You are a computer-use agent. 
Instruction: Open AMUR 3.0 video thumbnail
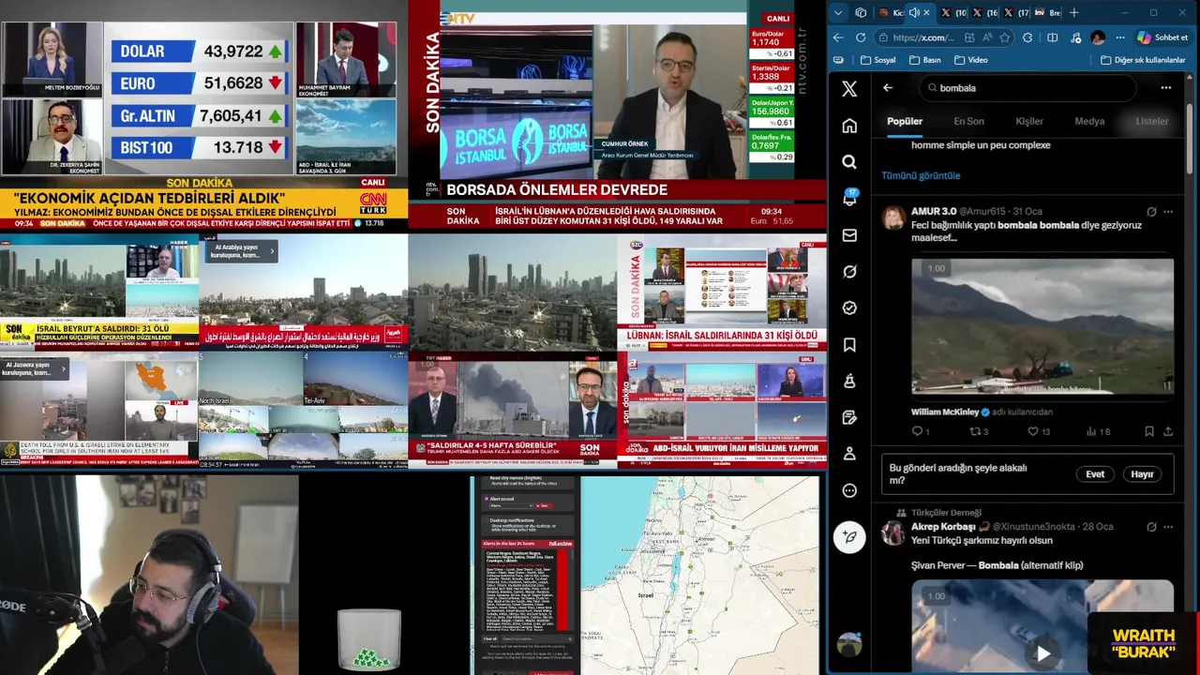point(1042,327)
